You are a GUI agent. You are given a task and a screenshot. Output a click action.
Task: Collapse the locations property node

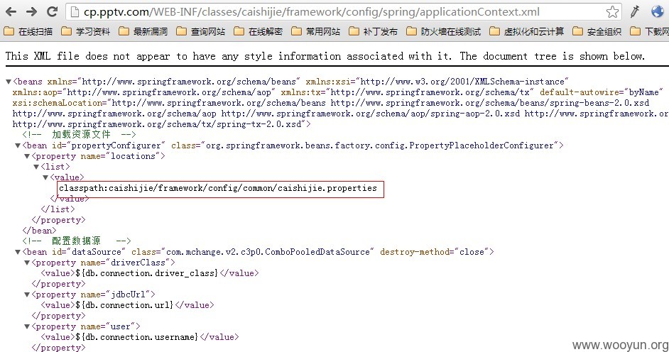point(27,156)
